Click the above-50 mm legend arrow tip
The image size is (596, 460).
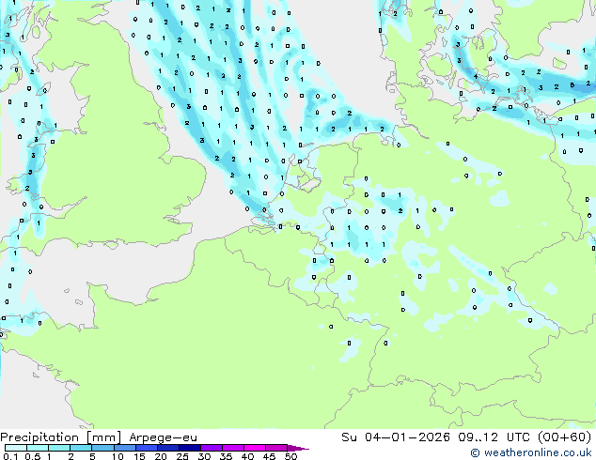click(298, 448)
